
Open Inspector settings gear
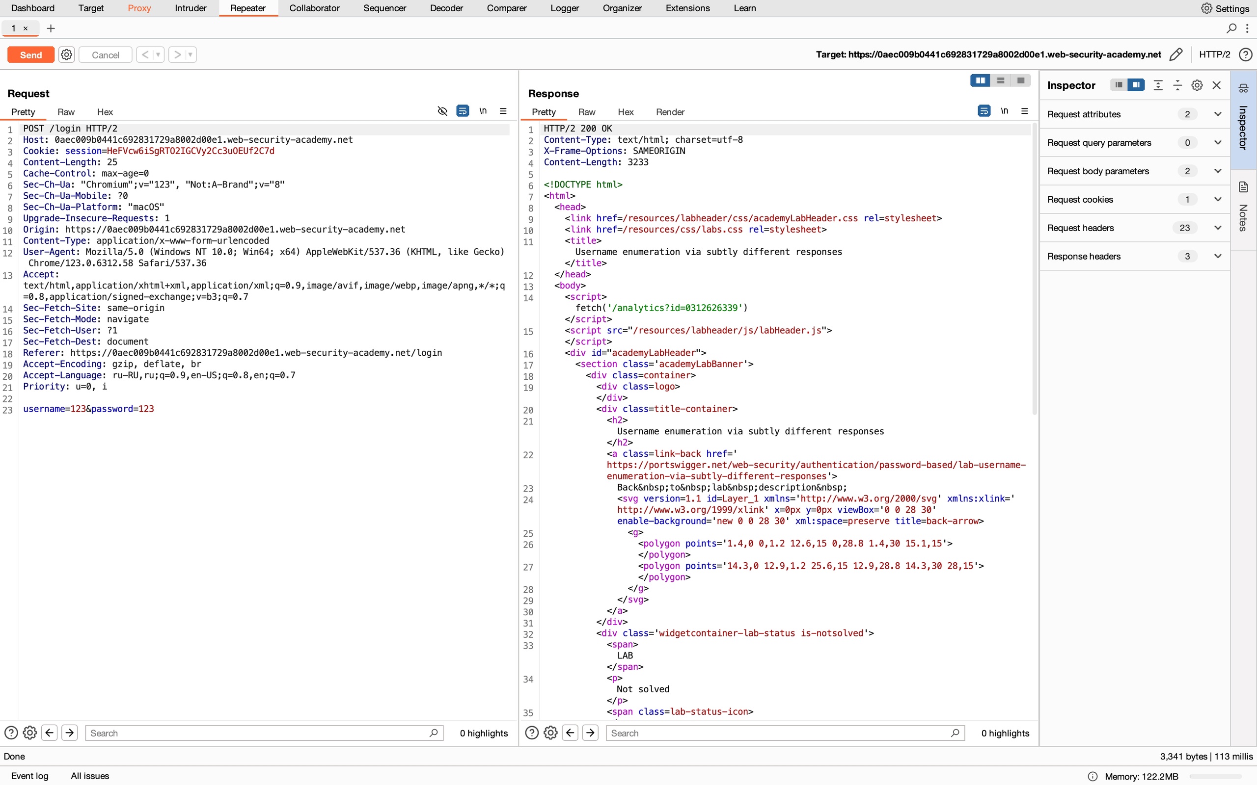click(1197, 85)
